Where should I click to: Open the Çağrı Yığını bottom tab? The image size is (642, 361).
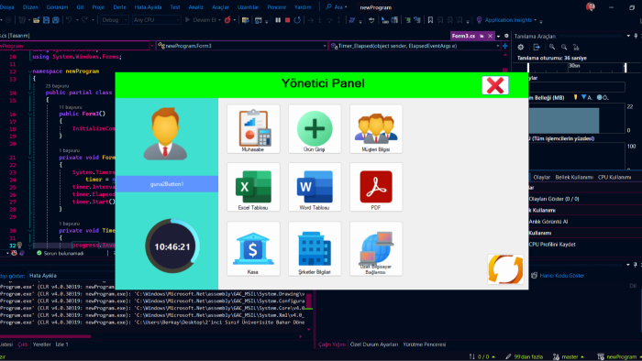(x=332, y=345)
